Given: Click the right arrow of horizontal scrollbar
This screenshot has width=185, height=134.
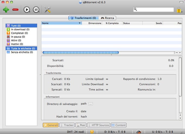Looking at the screenshot, I should (x=180, y=52).
